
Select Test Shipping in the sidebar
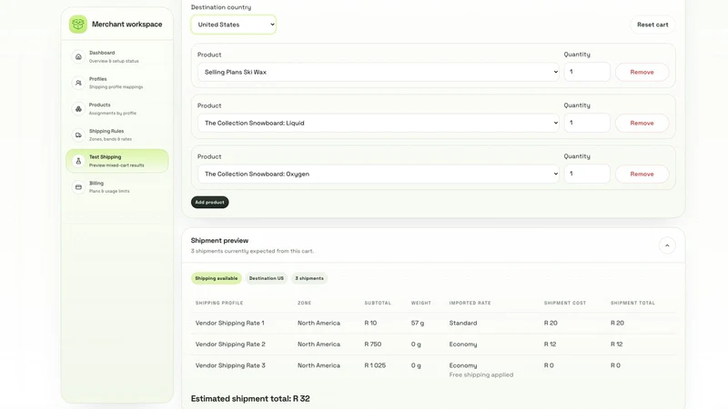(x=117, y=161)
